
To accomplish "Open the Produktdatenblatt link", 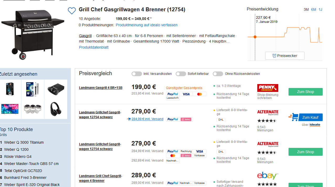I will point(94,47).
